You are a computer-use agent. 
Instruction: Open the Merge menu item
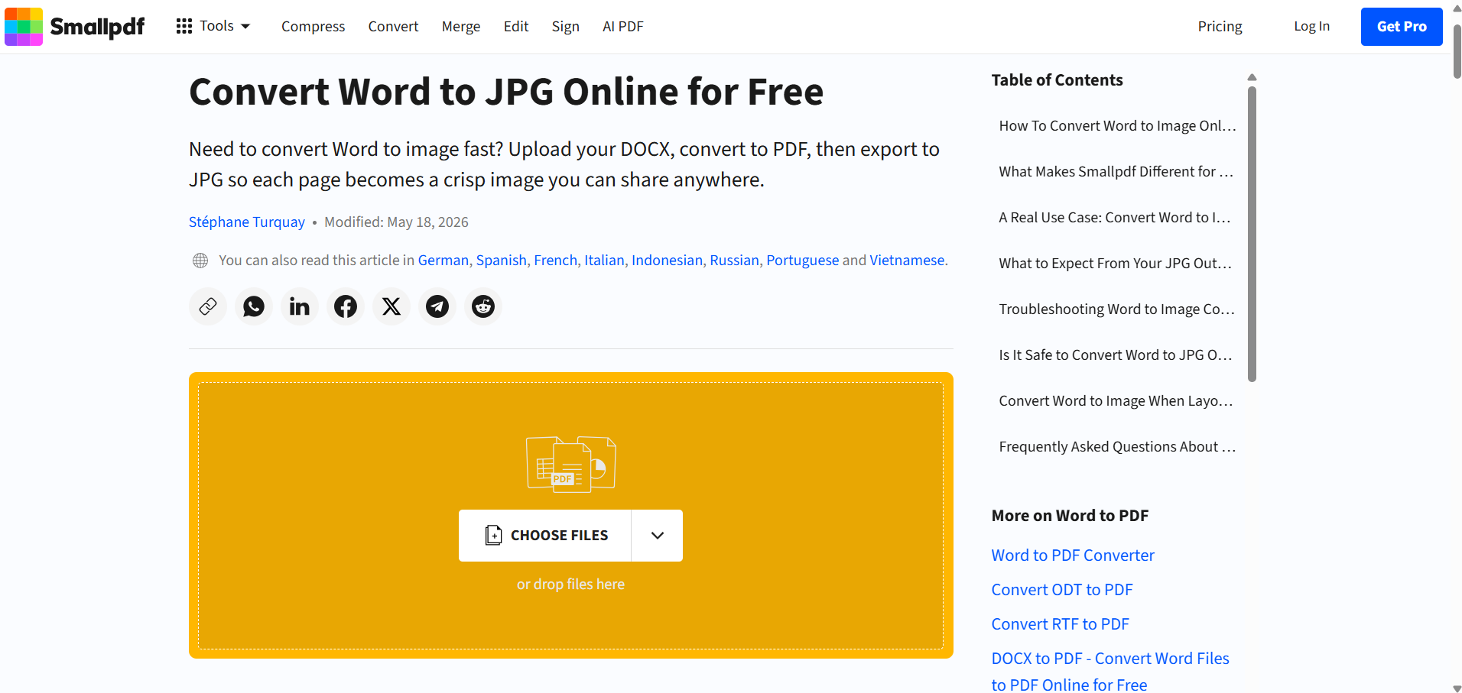[x=461, y=27]
